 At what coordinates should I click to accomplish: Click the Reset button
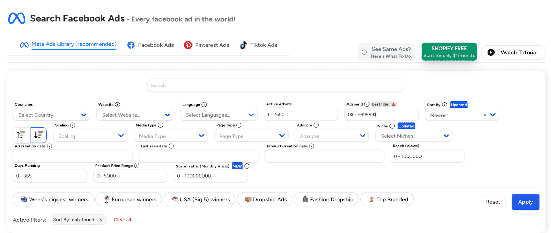(x=493, y=202)
